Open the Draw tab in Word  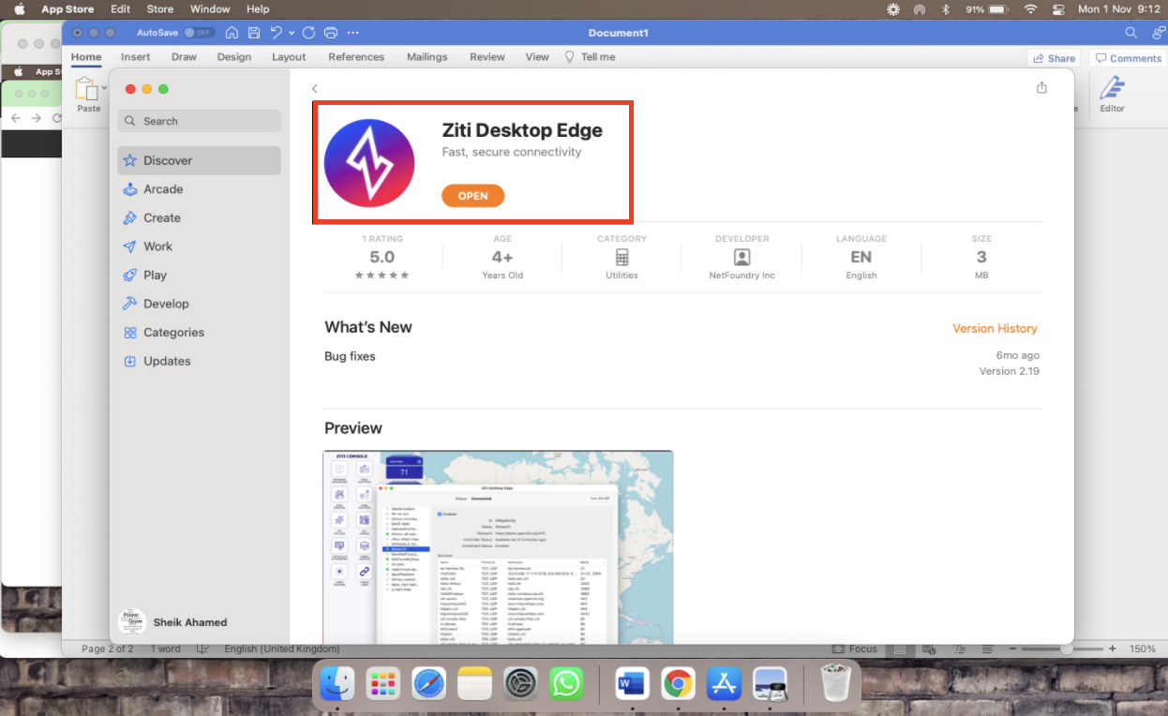184,57
